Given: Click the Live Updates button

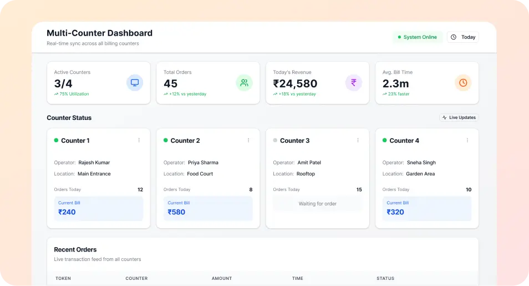Looking at the screenshot, I should click(459, 118).
